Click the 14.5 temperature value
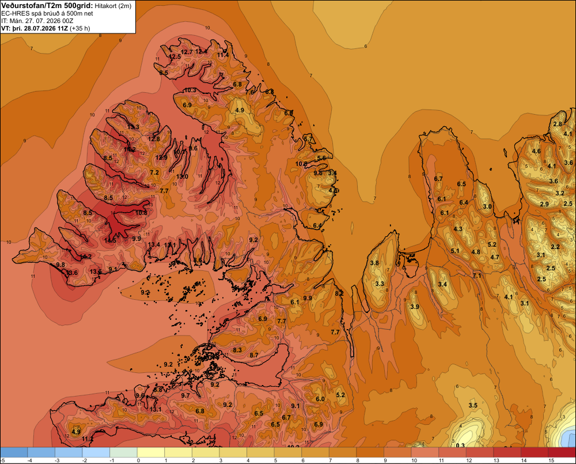Image resolution: width=576 pixels, height=464 pixels. coord(110,240)
